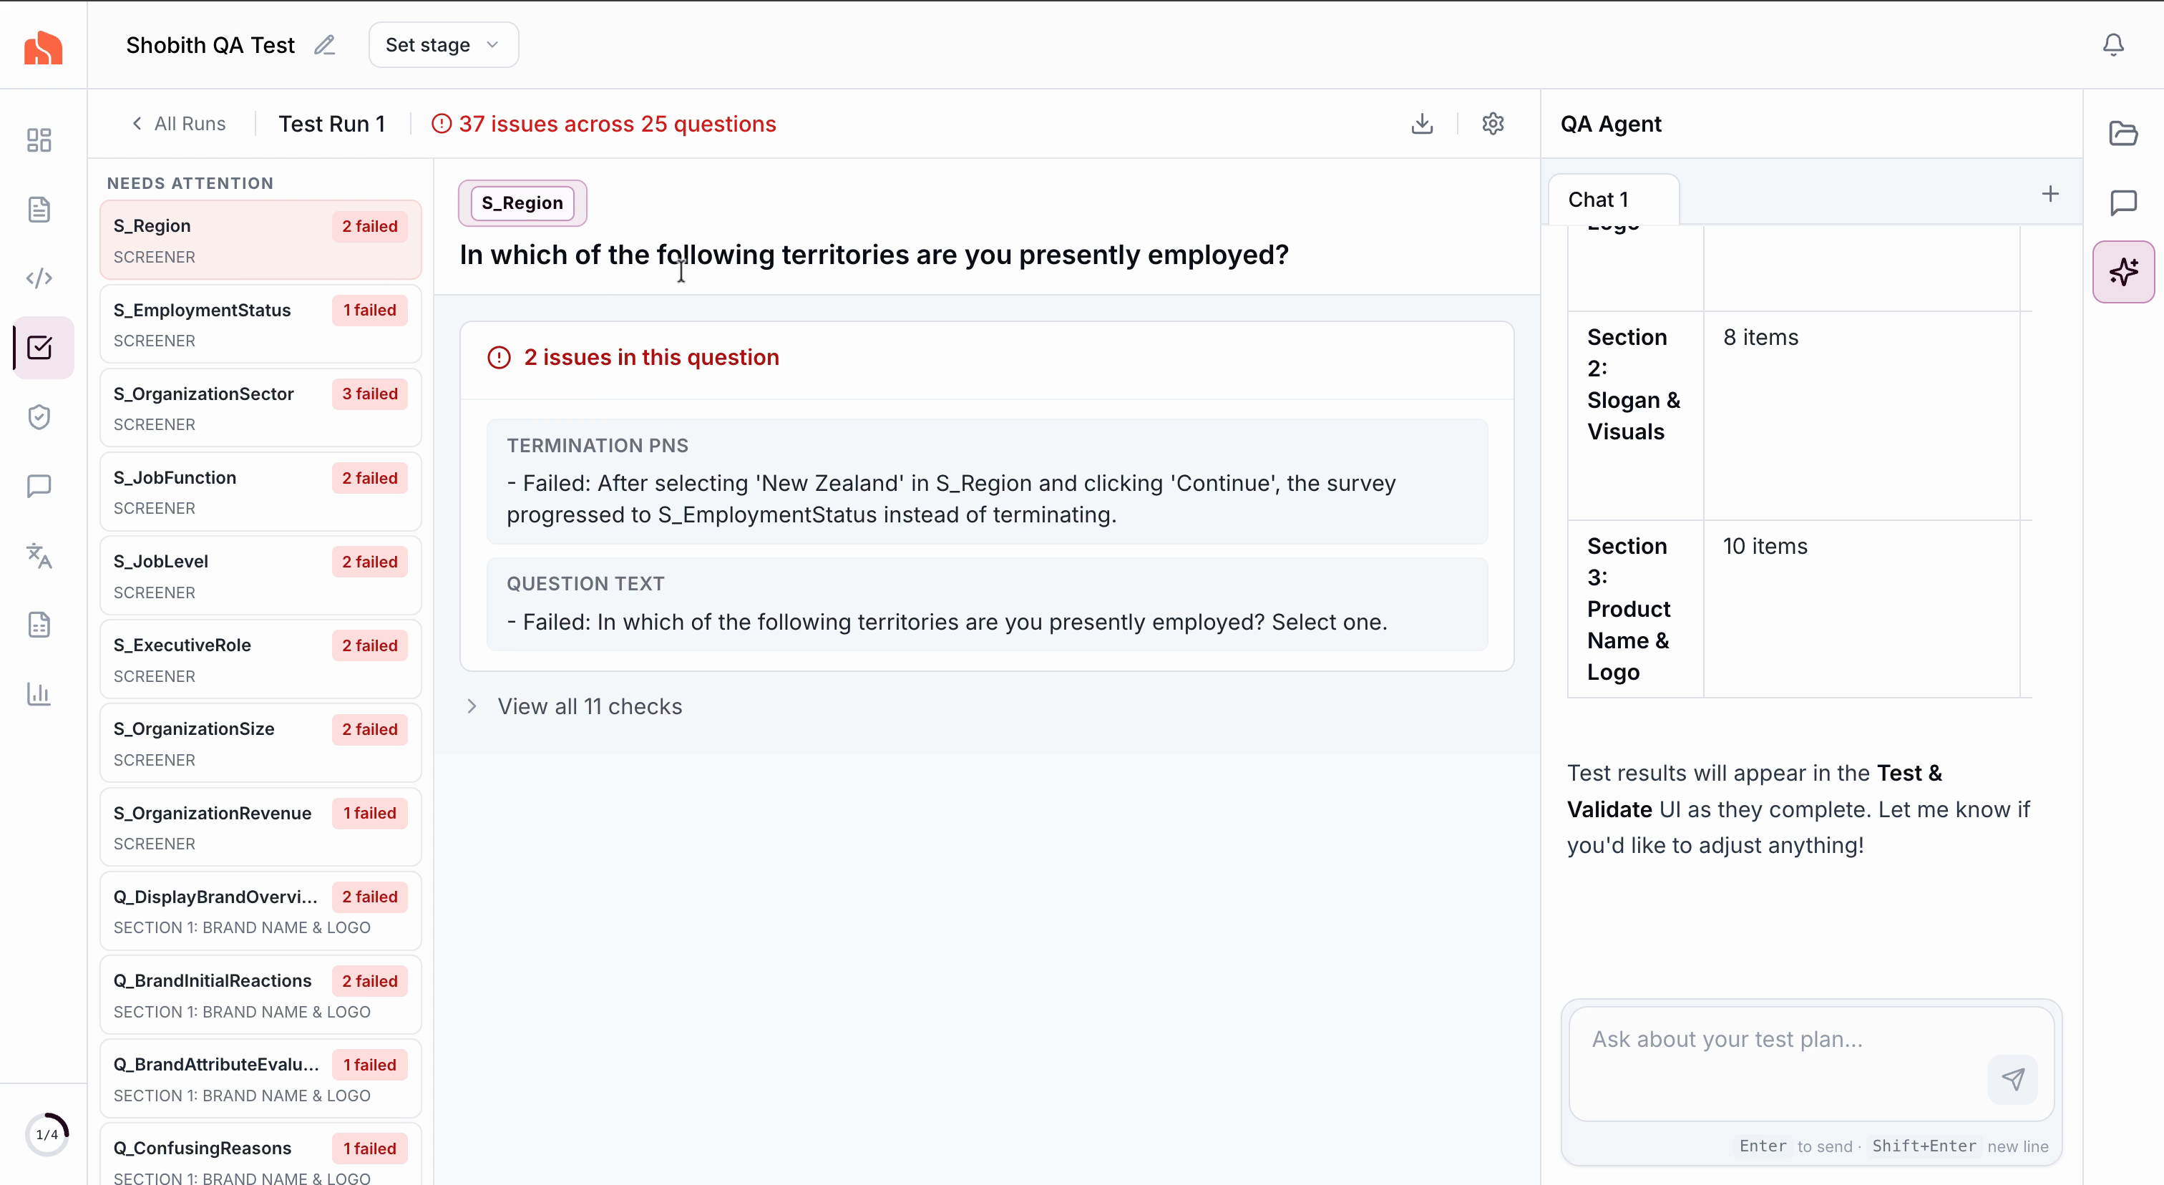Add a new chat tab
The height and width of the screenshot is (1185, 2164).
tap(2050, 194)
